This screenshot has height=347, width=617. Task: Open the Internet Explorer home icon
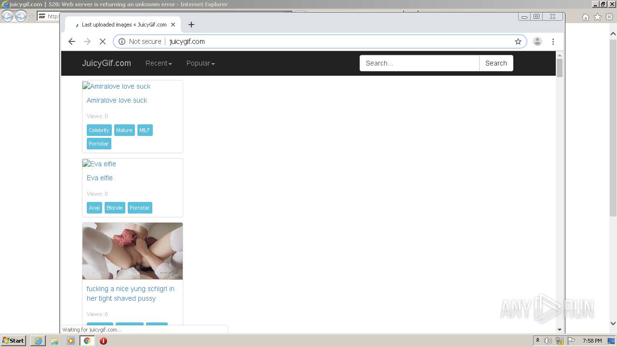[585, 17]
